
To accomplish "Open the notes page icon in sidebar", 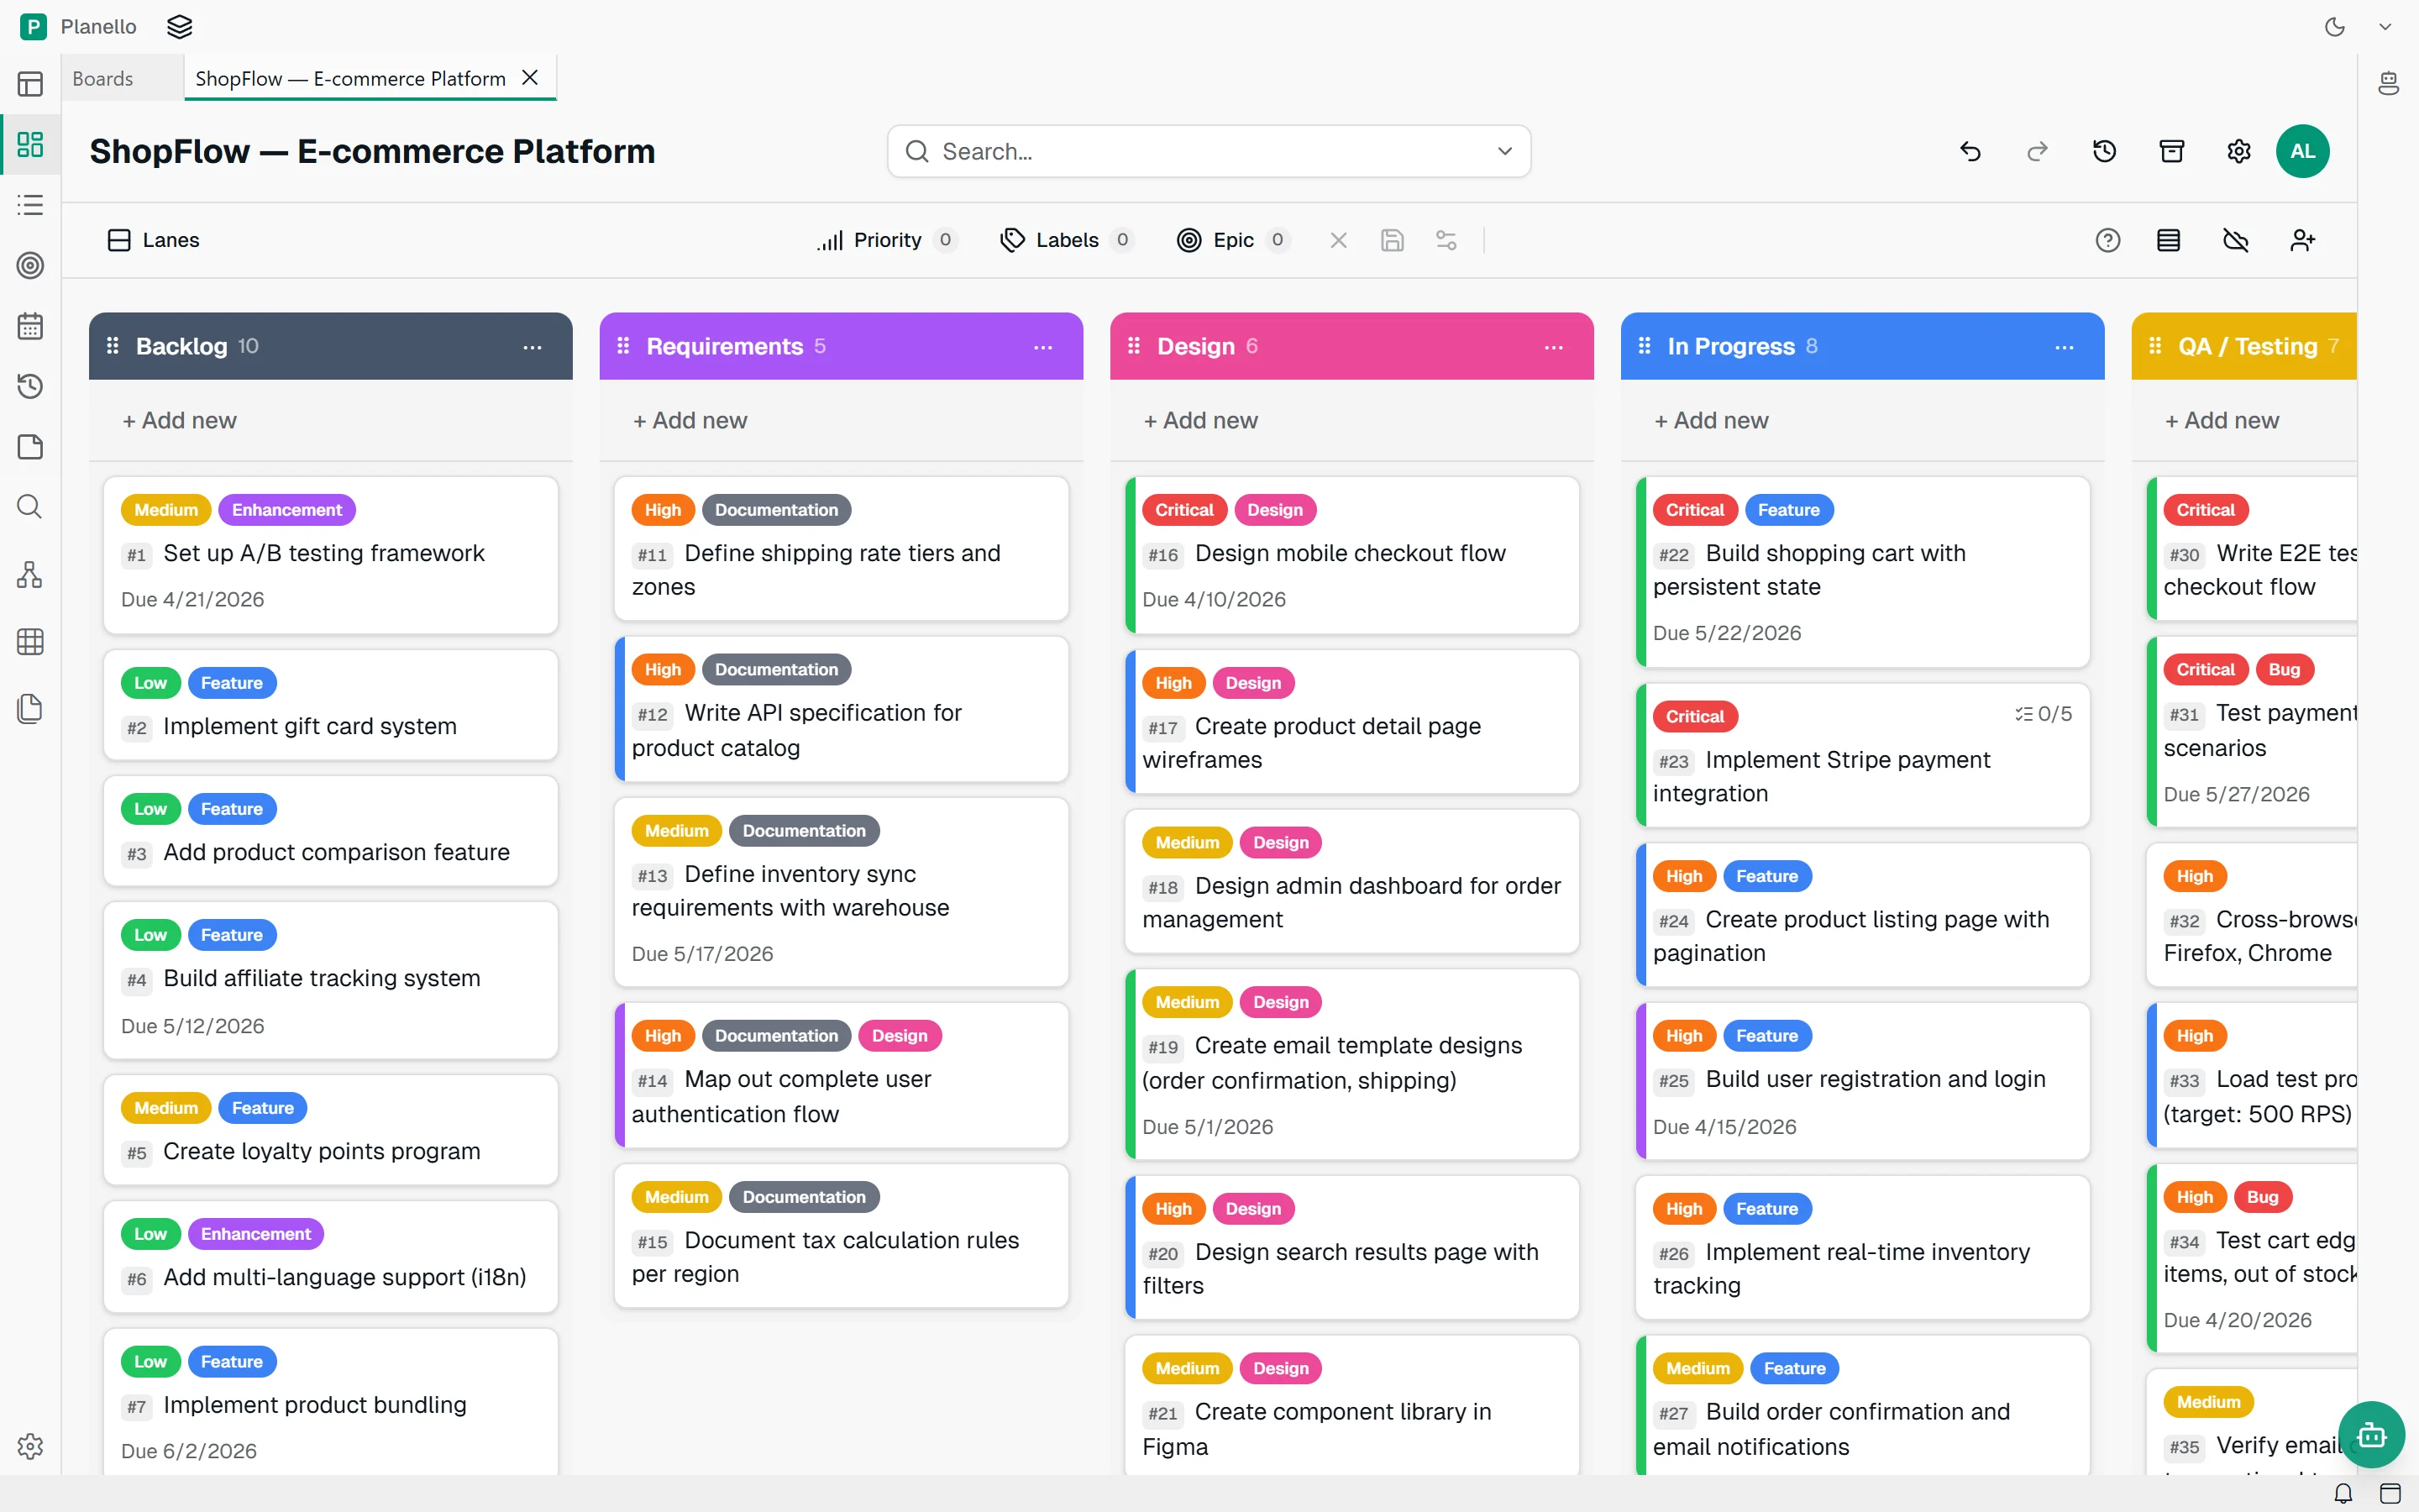I will [x=30, y=447].
